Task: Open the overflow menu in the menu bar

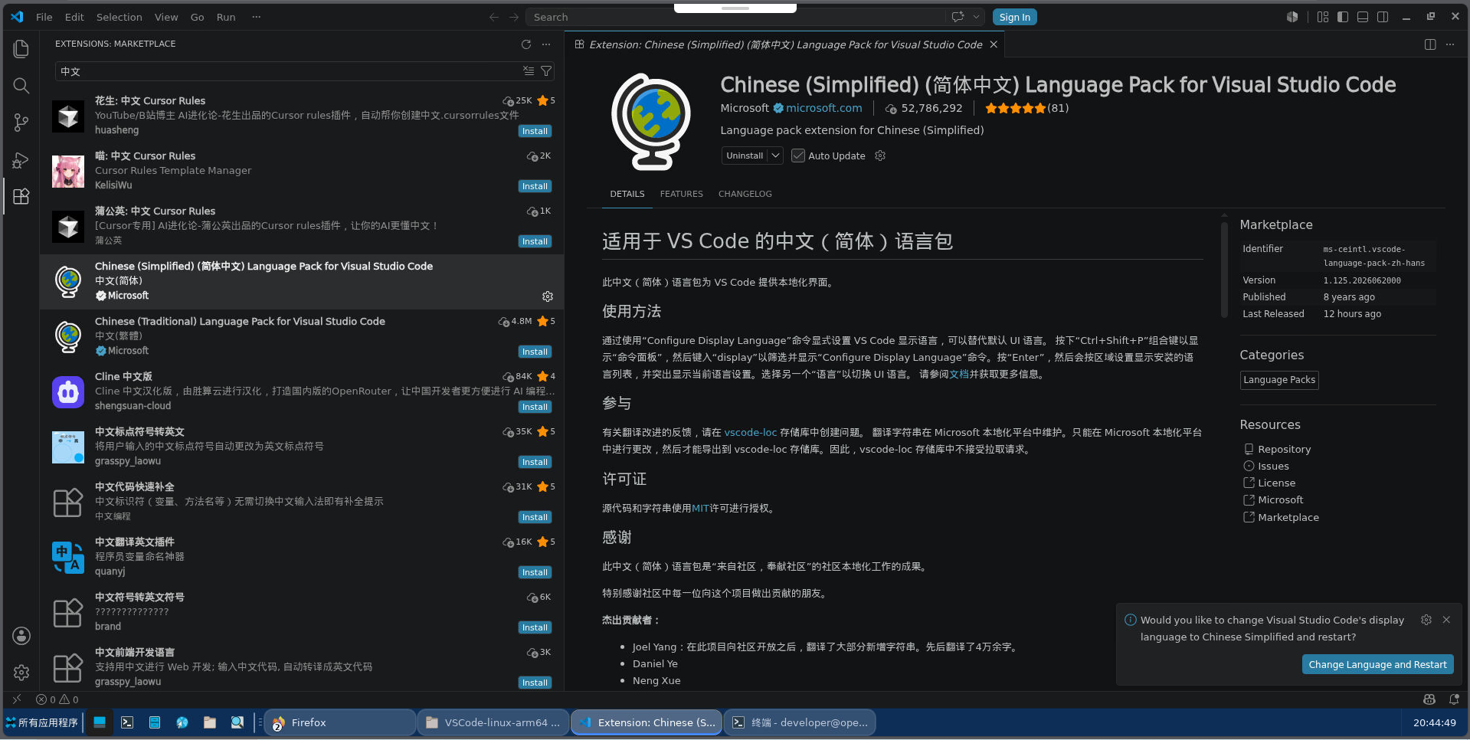Action: click(x=257, y=17)
